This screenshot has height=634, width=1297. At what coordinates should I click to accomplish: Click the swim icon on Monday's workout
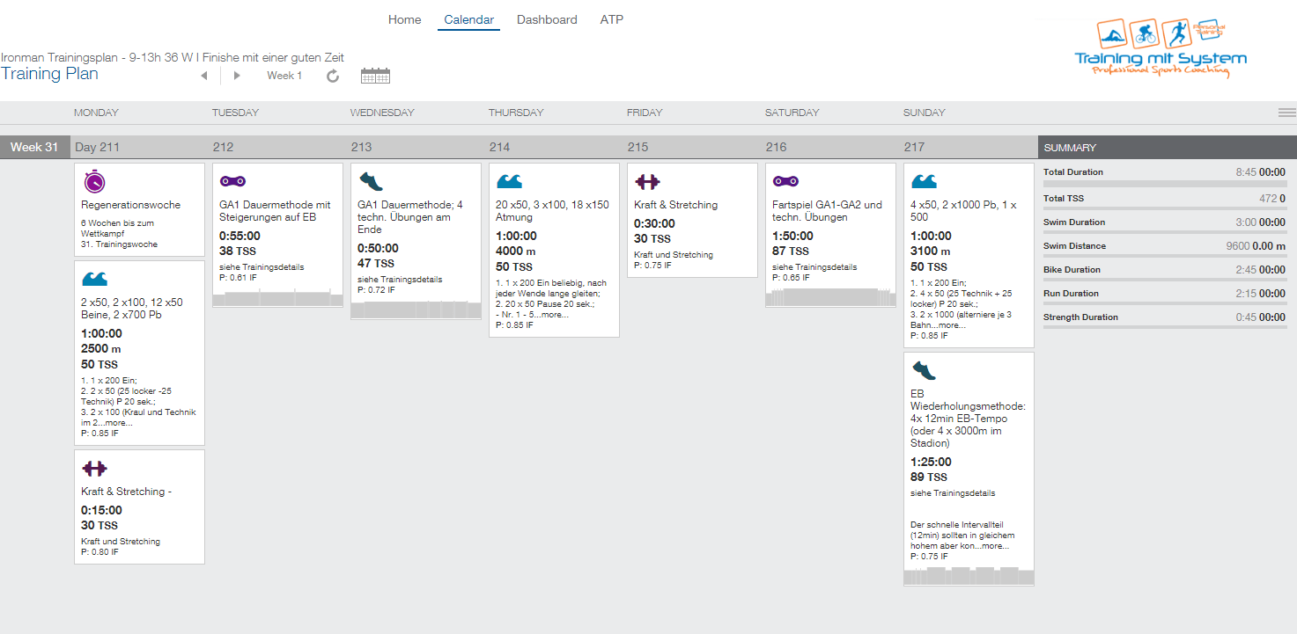click(x=94, y=280)
